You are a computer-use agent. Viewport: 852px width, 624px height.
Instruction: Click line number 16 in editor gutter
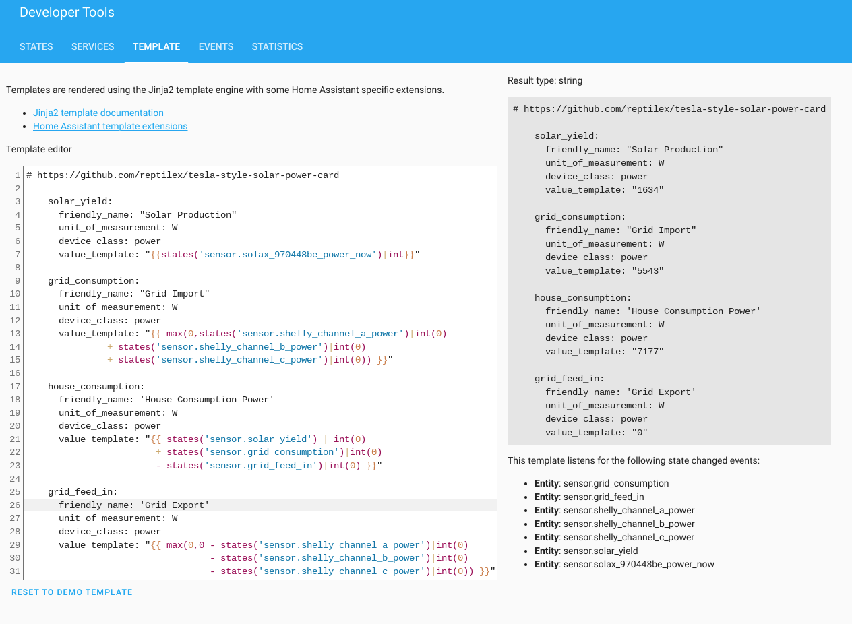pyautogui.click(x=15, y=373)
